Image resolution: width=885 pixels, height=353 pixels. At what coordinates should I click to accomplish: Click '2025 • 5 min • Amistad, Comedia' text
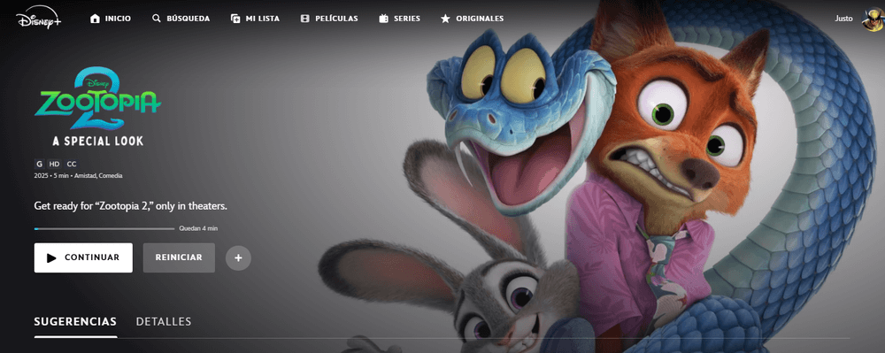tap(78, 176)
